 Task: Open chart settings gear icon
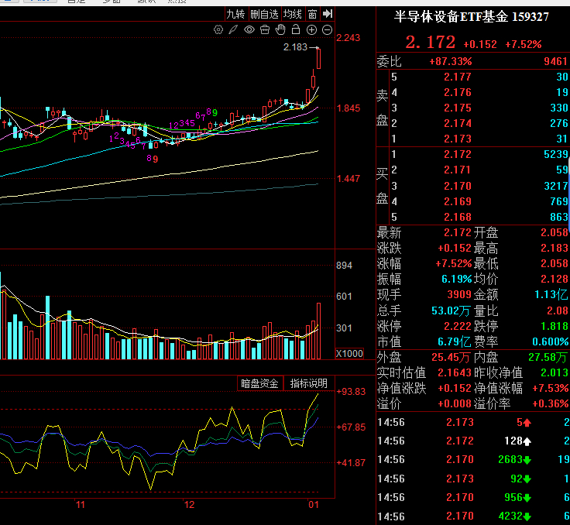pos(218,30)
